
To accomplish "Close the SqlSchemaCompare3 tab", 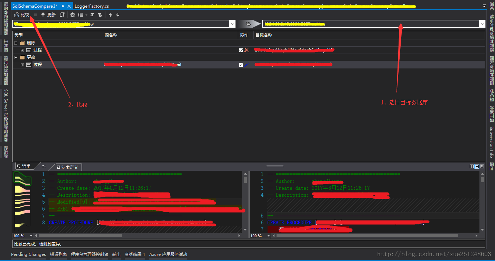I will tap(69, 6).
